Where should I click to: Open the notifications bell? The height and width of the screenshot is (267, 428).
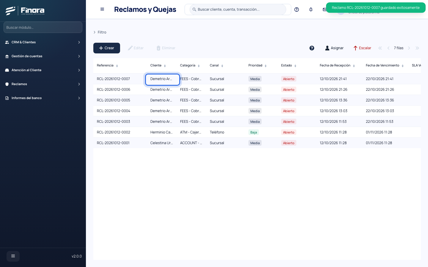coord(311,9)
